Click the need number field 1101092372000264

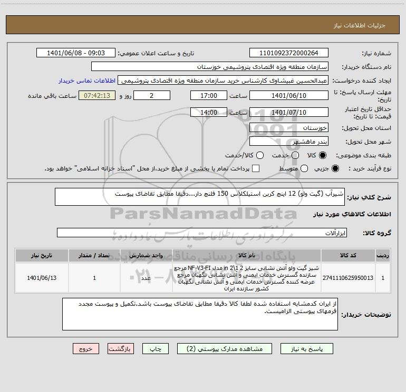point(289,53)
